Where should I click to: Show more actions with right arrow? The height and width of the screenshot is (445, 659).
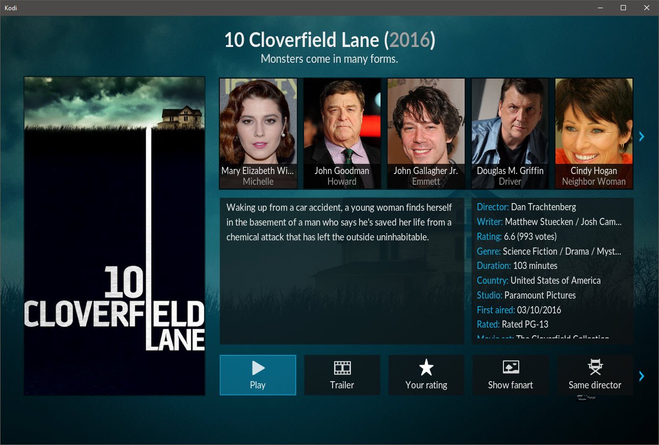pyautogui.click(x=642, y=376)
